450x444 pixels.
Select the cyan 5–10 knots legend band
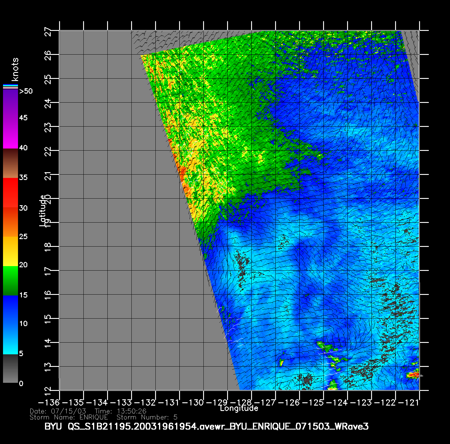[10, 339]
